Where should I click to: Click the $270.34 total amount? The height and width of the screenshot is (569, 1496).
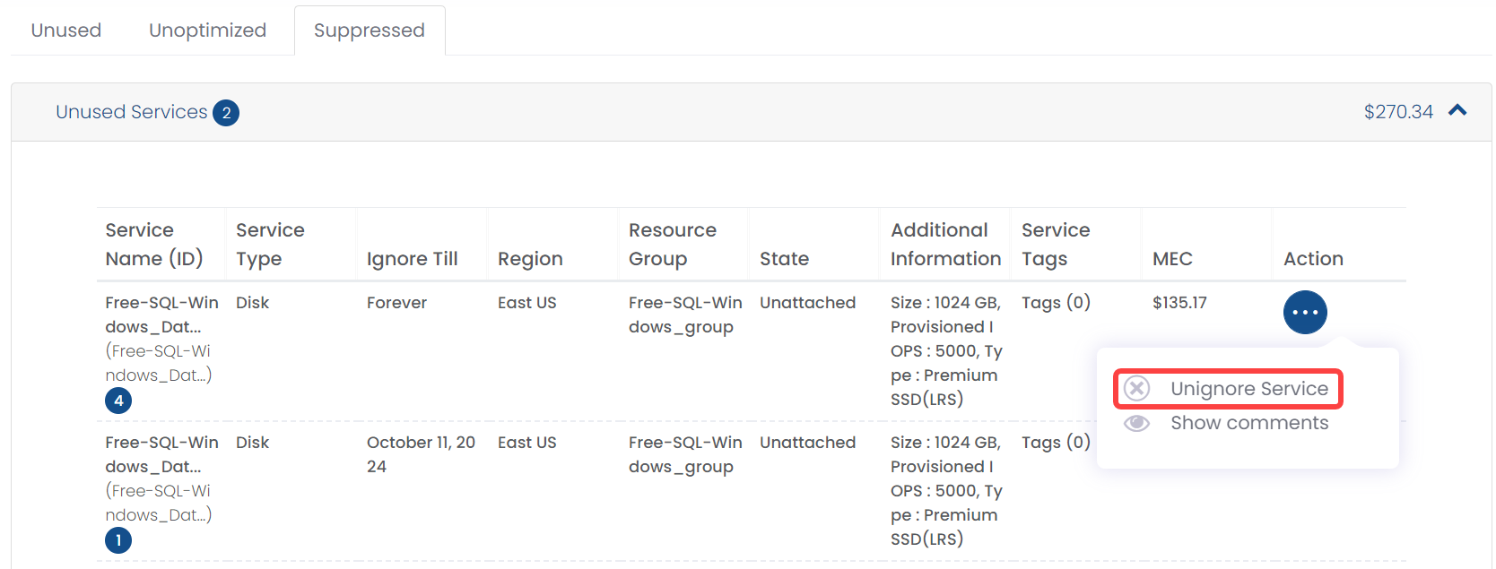(x=1398, y=112)
